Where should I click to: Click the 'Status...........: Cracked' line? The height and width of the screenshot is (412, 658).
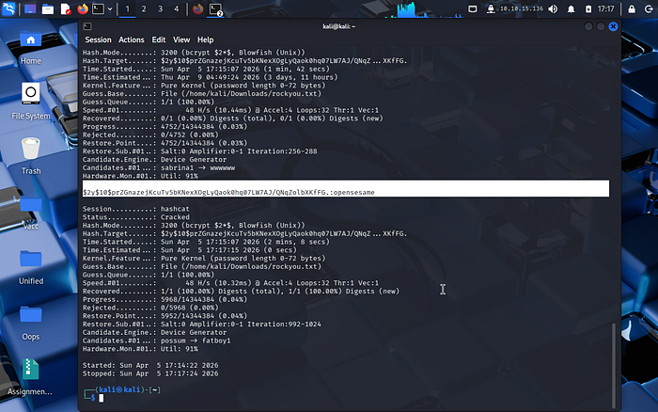pyautogui.click(x=136, y=217)
